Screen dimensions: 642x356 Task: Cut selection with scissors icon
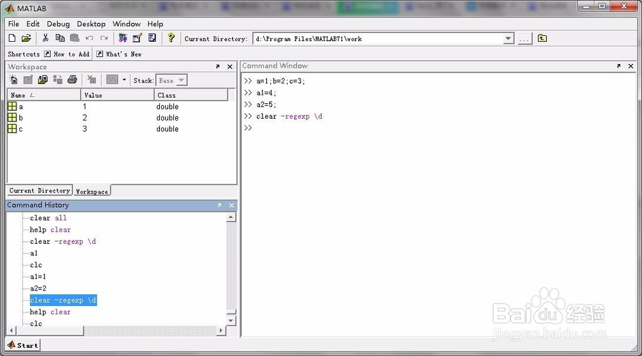click(46, 38)
